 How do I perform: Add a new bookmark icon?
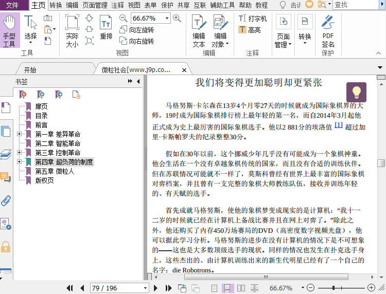(x=41, y=95)
